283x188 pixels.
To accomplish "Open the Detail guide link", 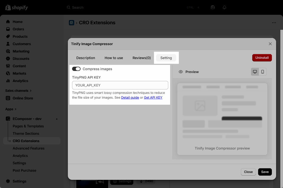I will click(130, 98).
